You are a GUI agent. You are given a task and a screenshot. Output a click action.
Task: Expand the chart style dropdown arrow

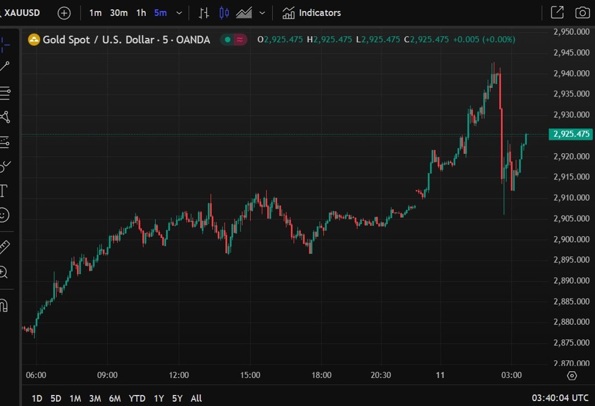point(262,13)
